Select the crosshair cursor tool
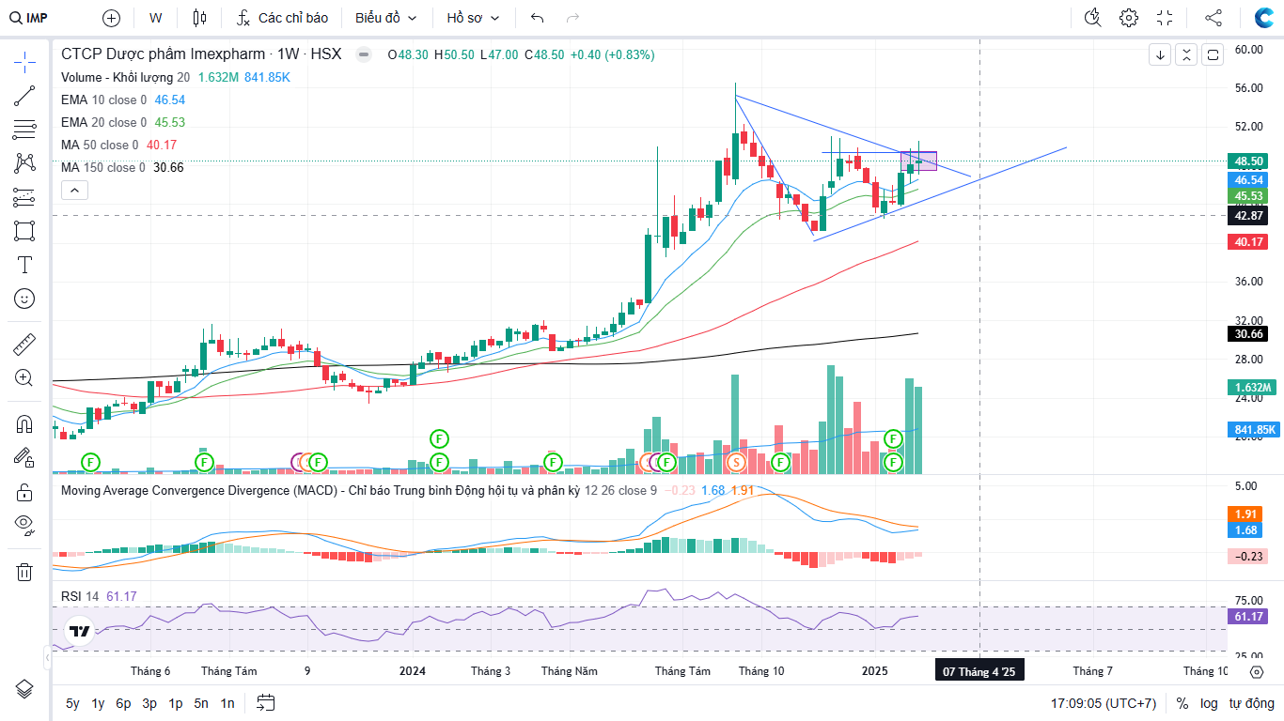The image size is (1284, 721). pos(24,63)
